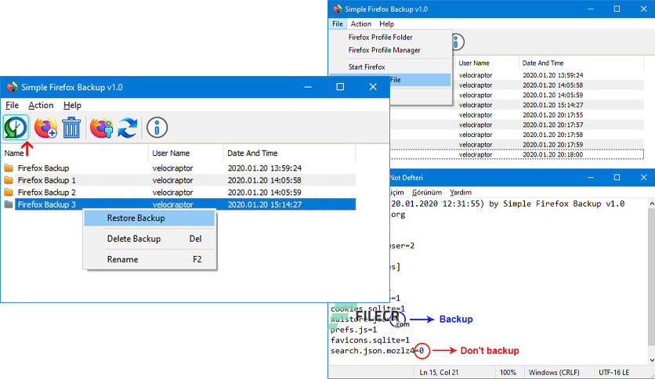Open the Görünüm menu in Notepad
Image resolution: width=655 pixels, height=379 pixels.
coord(426,193)
